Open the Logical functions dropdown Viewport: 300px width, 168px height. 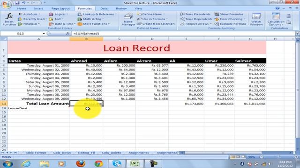click(58, 14)
